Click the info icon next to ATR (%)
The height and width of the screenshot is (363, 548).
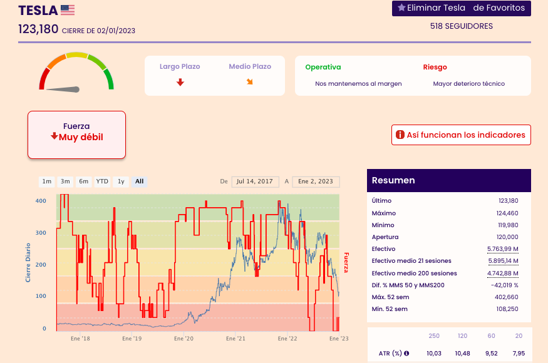(406, 353)
